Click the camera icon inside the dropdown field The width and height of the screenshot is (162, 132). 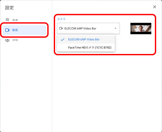61,28
